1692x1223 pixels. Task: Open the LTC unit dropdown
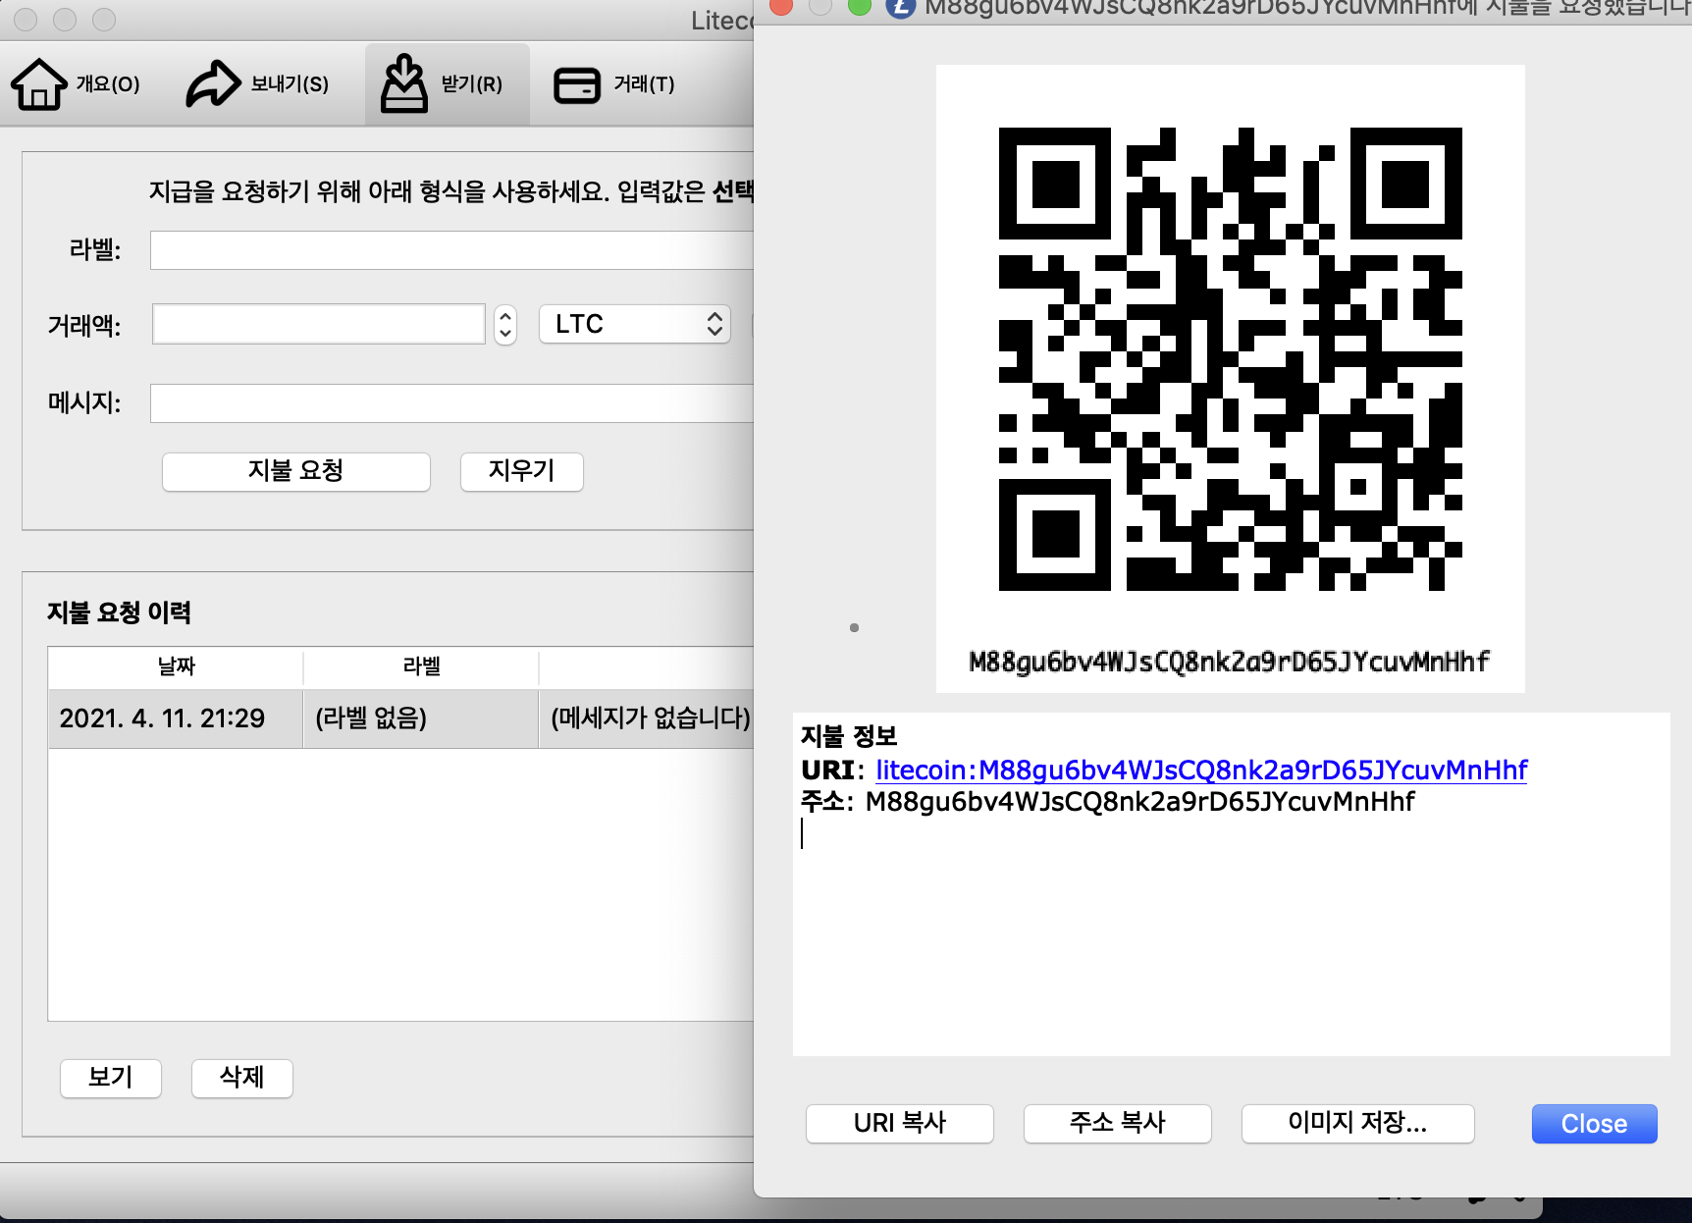[x=635, y=324]
